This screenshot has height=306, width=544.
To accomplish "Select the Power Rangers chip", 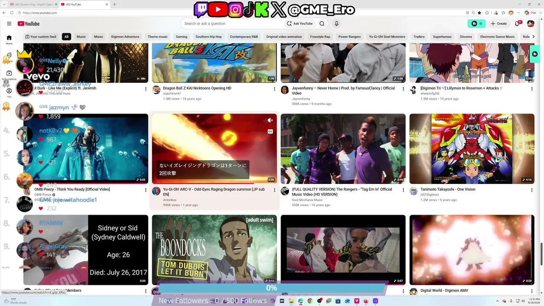I will click(x=349, y=37).
